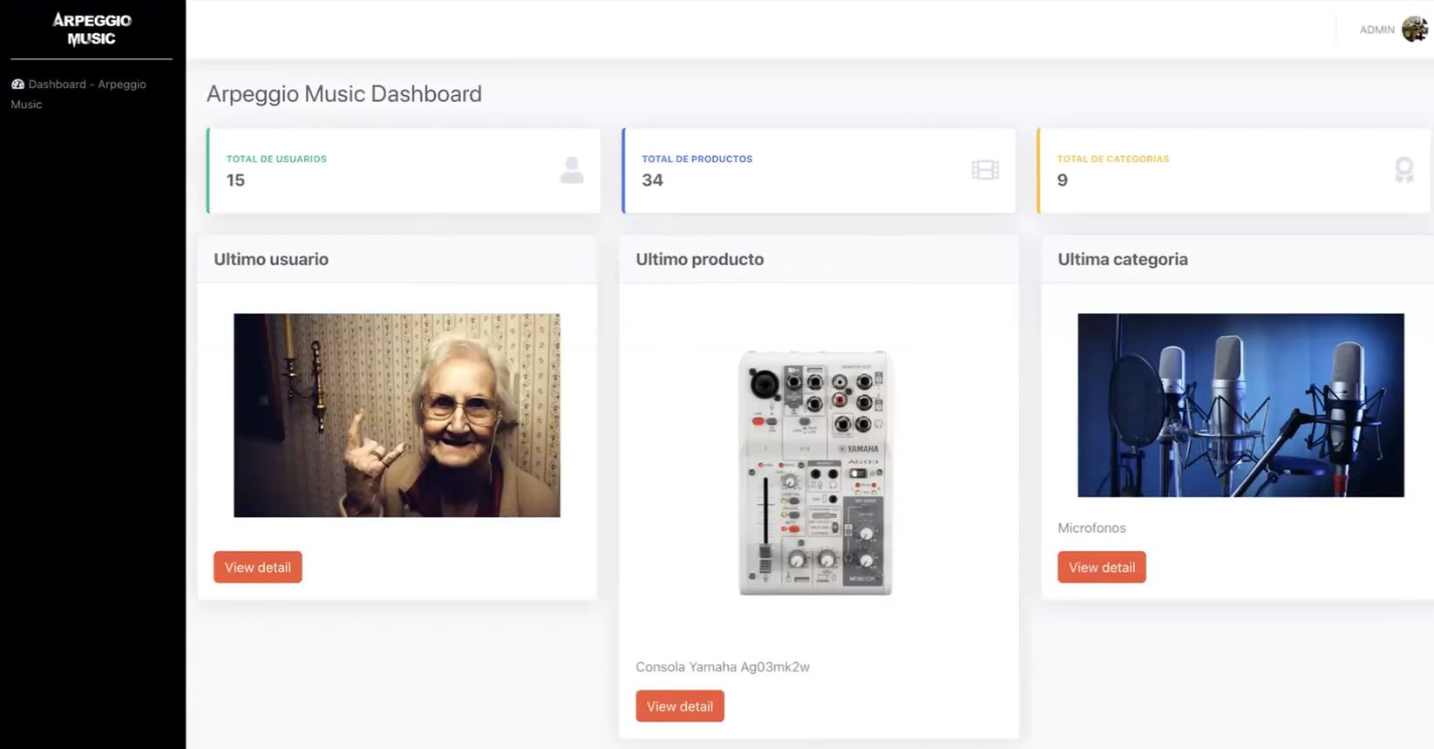Click the product count 34
The image size is (1434, 749).
[x=652, y=180]
